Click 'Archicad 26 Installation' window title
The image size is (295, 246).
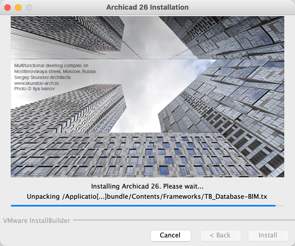147,7
